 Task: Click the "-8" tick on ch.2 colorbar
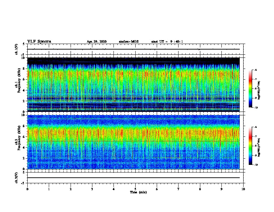[x=255, y=146]
